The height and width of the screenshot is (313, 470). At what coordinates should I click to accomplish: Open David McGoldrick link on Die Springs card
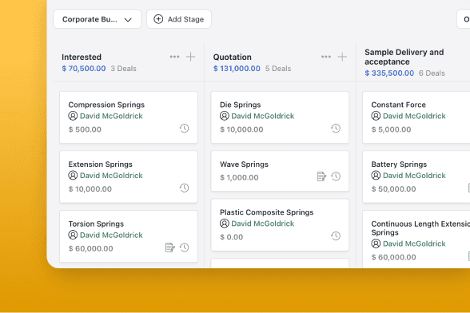pyautogui.click(x=262, y=116)
